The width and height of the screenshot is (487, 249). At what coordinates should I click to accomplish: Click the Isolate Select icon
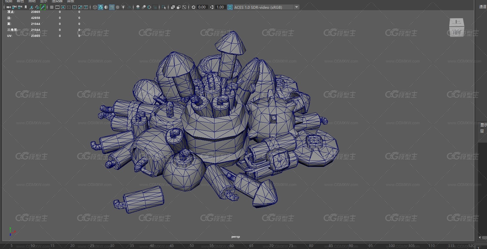point(164,7)
